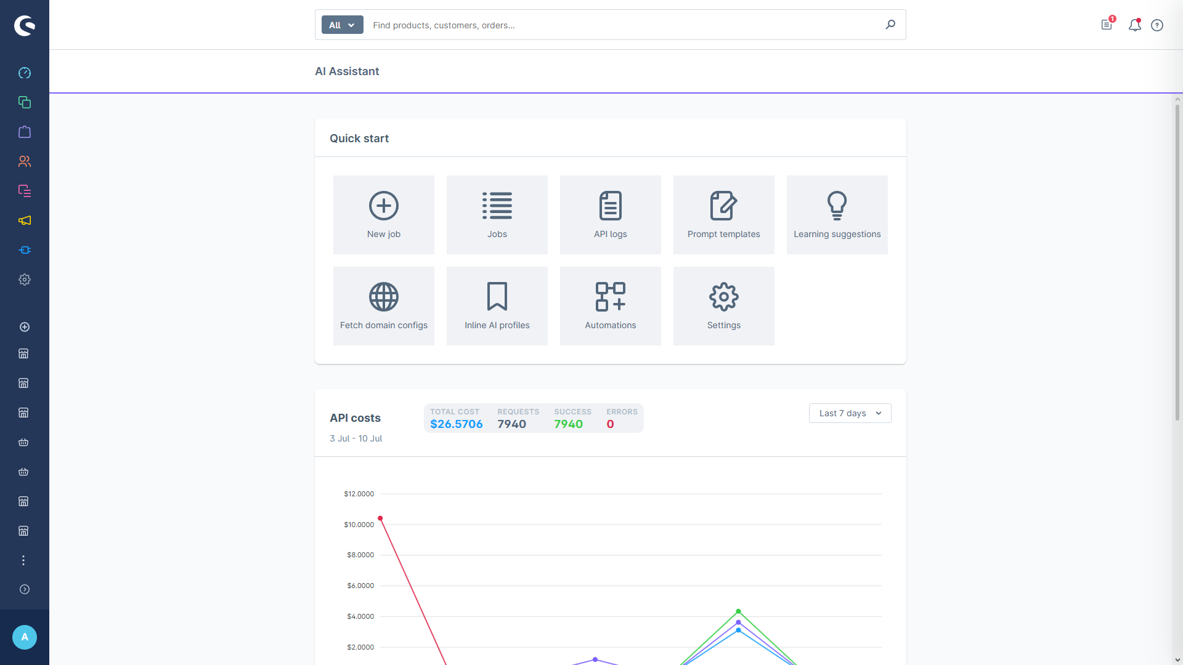This screenshot has width=1183, height=665.
Task: Open the Settings gear tile in Quick start
Action: pyautogui.click(x=724, y=306)
